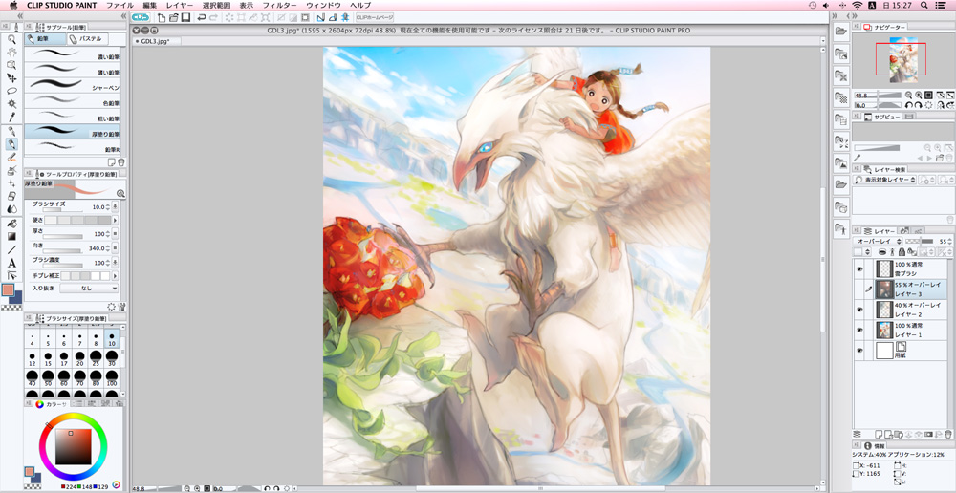Select the シャーペン pencil preset
The width and height of the screenshot is (956, 493).
click(72, 86)
